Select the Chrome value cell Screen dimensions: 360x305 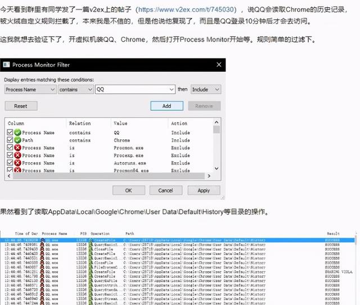[122, 140]
